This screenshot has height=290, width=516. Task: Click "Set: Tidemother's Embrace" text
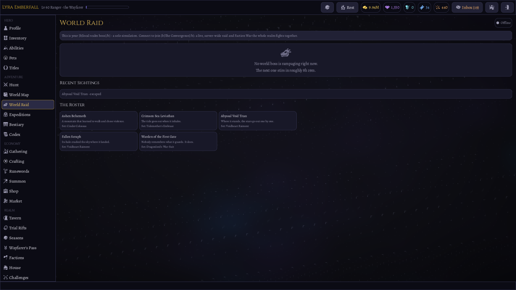click(157, 126)
